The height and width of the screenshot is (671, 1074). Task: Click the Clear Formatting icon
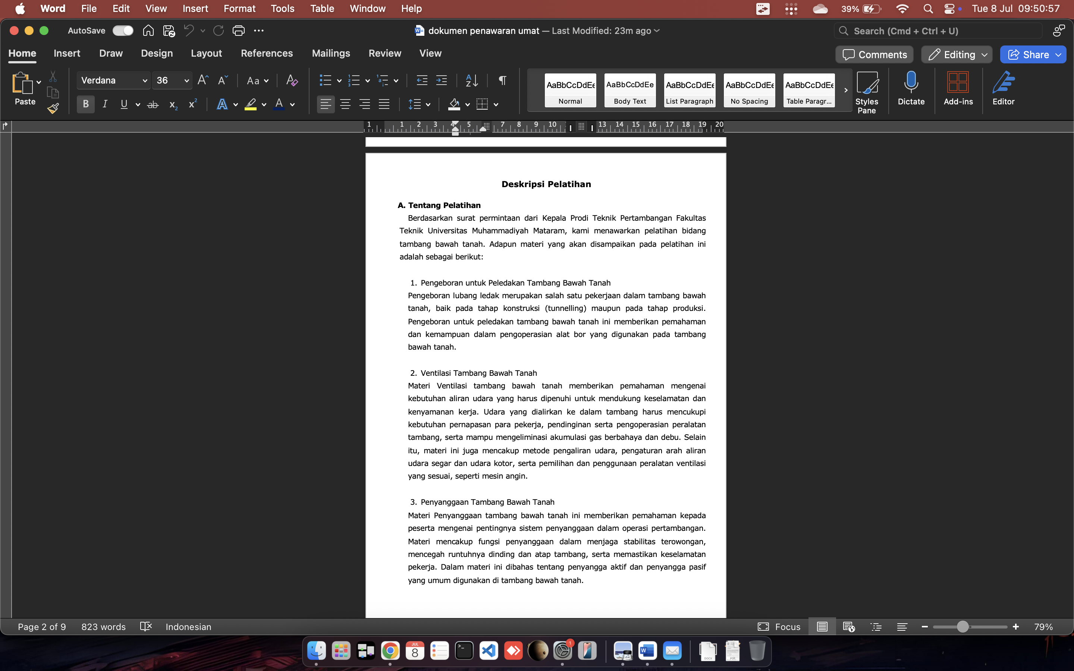[292, 80]
